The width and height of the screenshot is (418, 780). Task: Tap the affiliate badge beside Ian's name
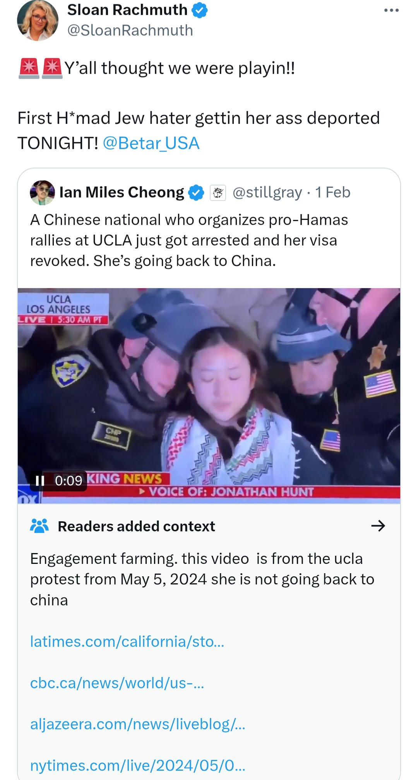point(218,192)
